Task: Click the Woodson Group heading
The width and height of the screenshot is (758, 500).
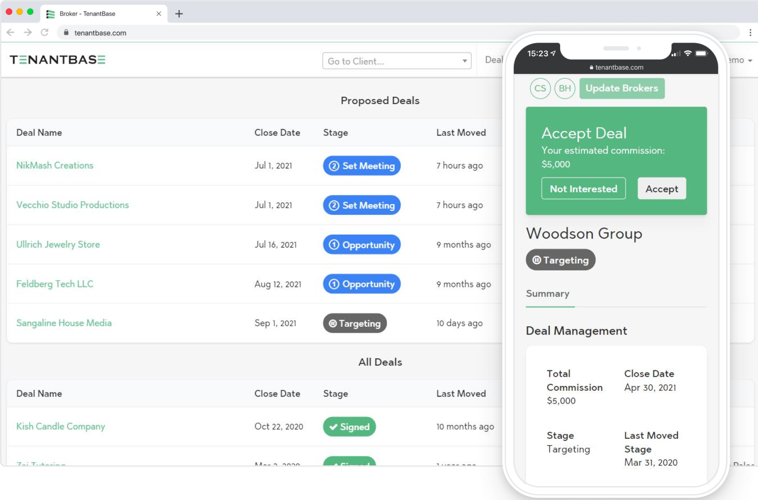Action: coord(584,233)
